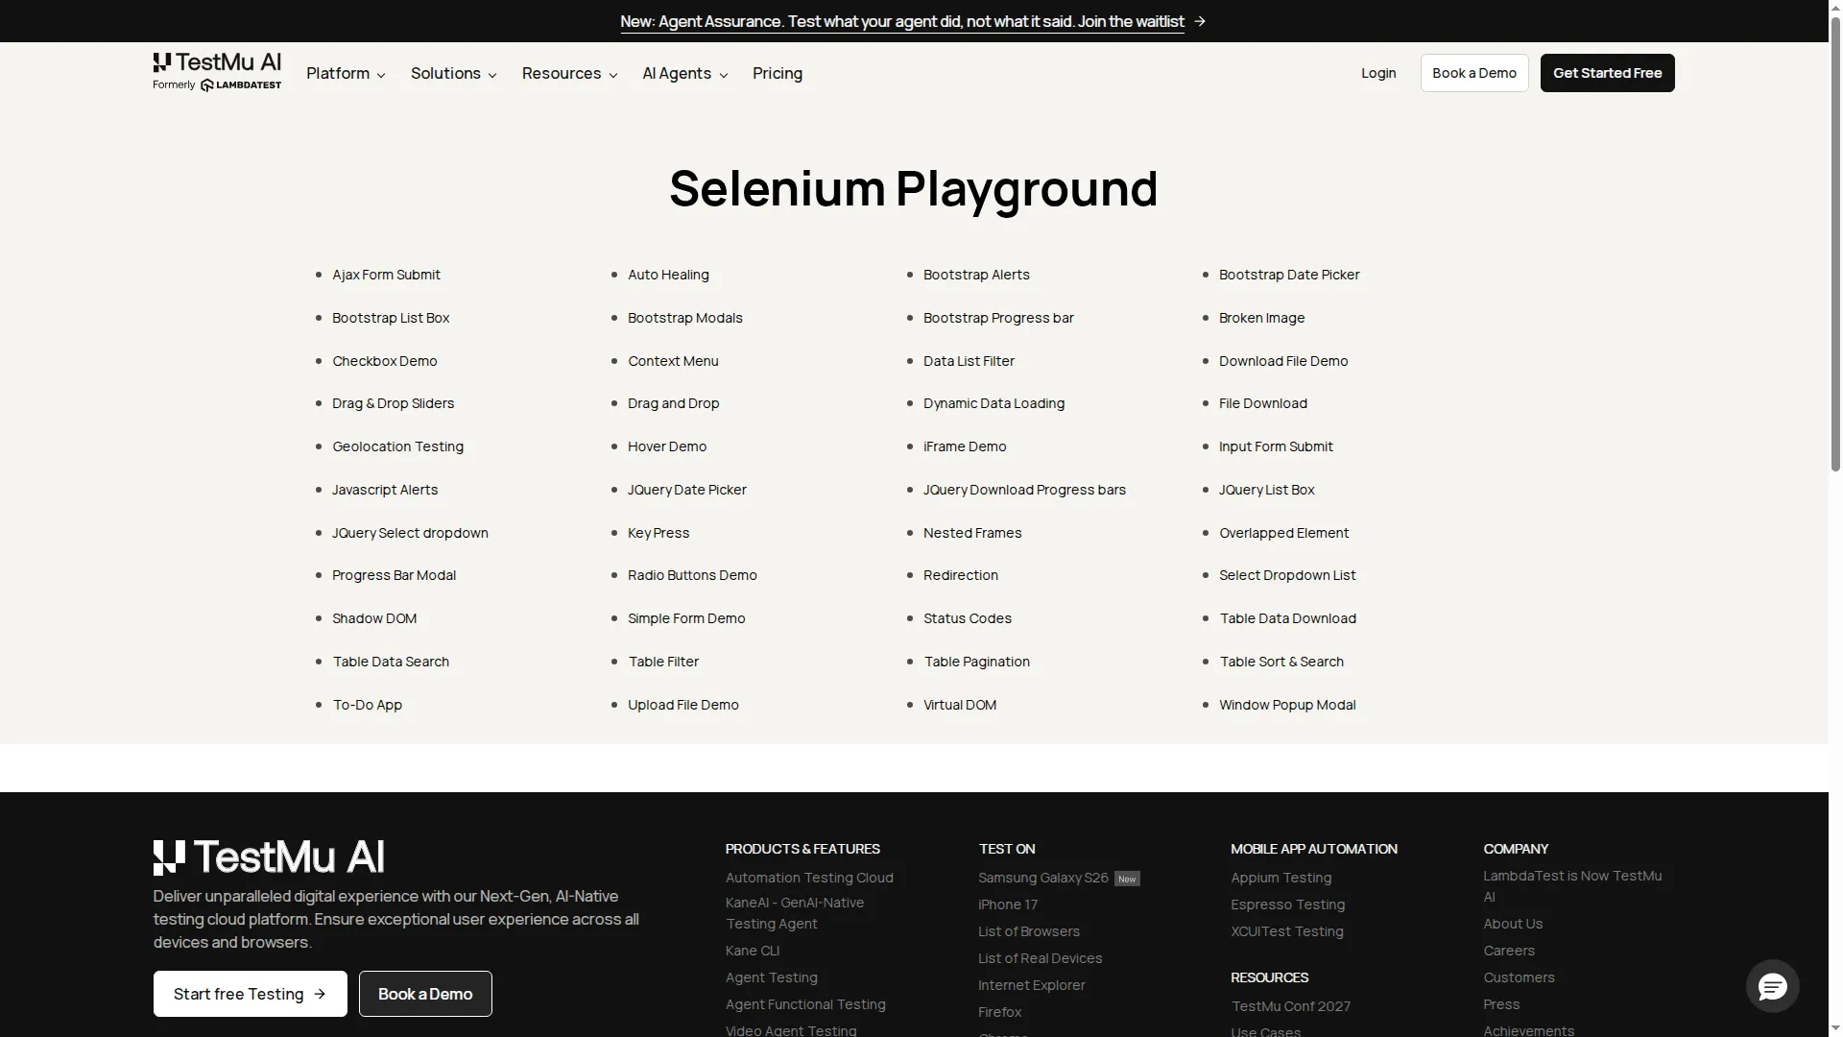This screenshot has height=1037, width=1843.
Task: Click the Start free Testing button
Action: (251, 994)
